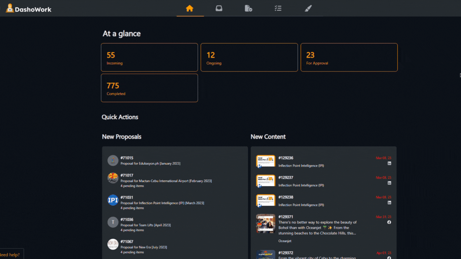Open the 12 Ongoing card
The height and width of the screenshot is (259, 461).
249,57
